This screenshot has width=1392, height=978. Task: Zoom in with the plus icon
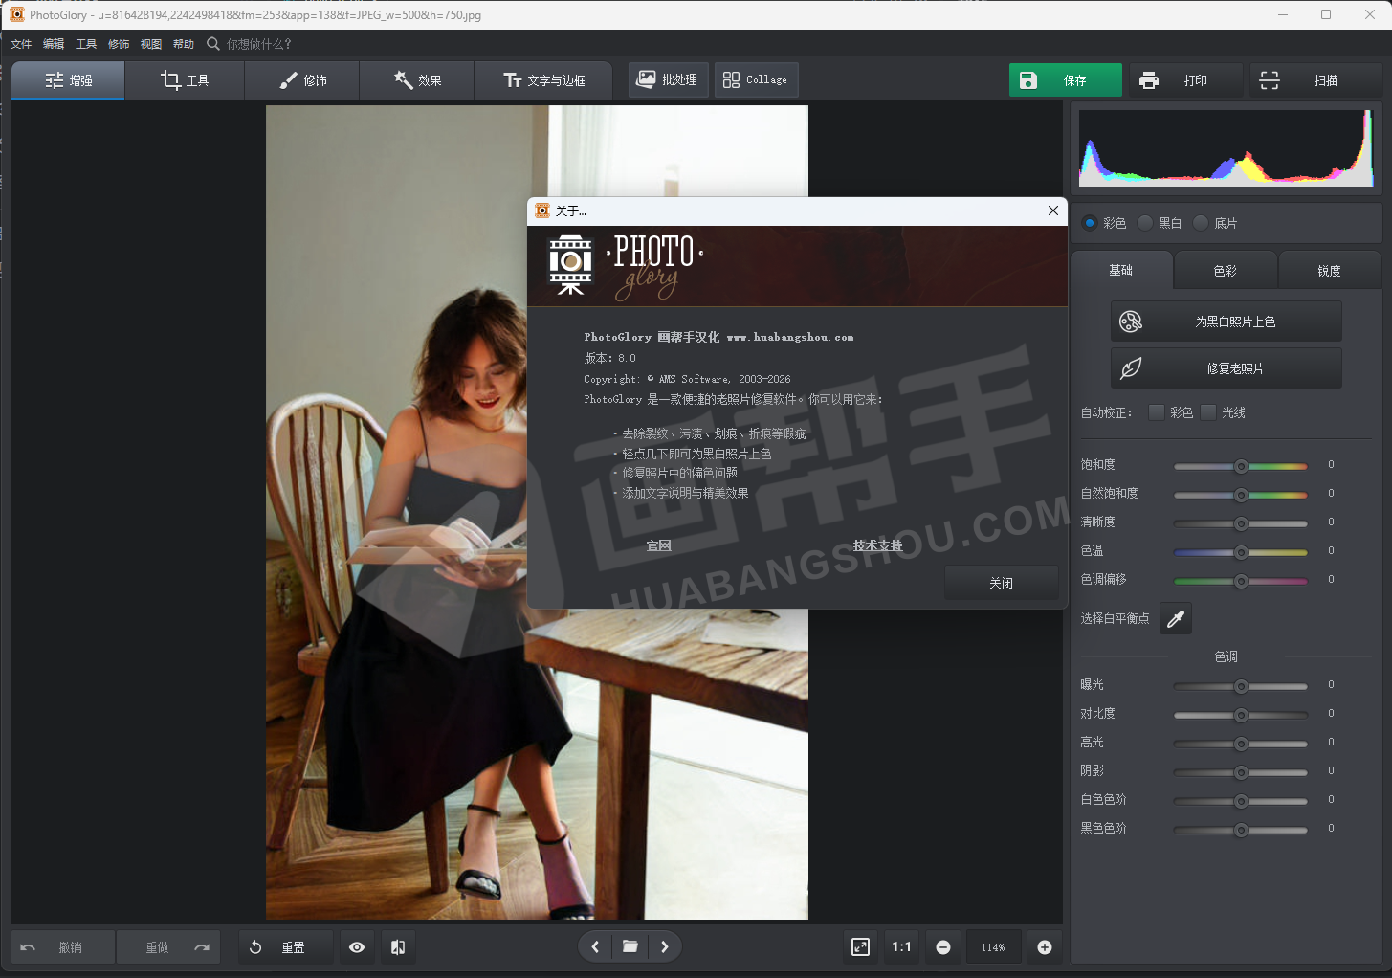coord(1045,947)
